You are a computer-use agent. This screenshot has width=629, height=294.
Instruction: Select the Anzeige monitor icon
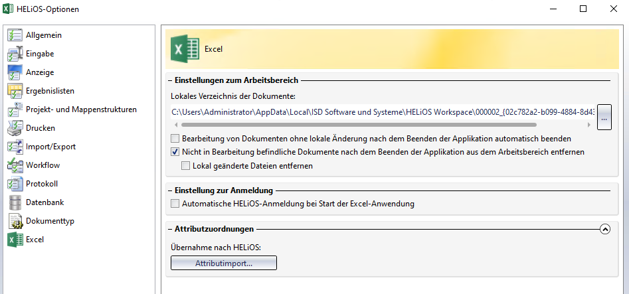[15, 72]
